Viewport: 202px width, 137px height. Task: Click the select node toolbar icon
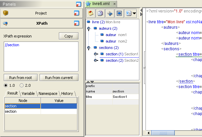coord(119,13)
